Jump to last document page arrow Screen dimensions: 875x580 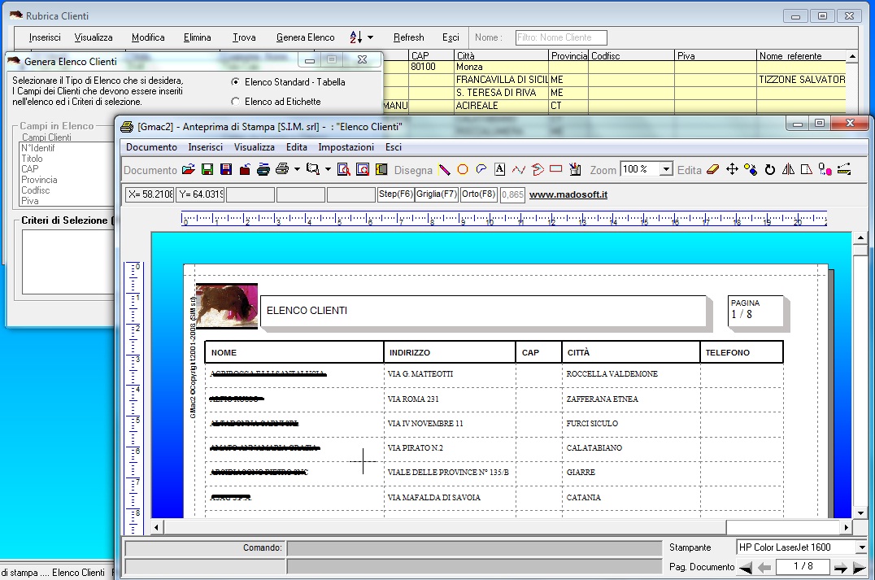point(860,568)
